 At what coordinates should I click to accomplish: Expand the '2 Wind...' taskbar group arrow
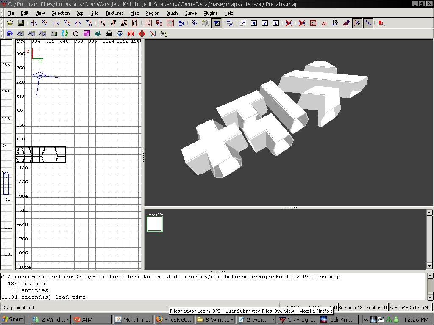pyautogui.click(x=67, y=319)
